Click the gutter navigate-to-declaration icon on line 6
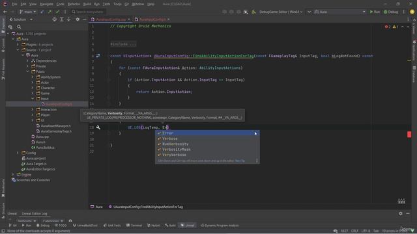The height and width of the screenshot is (234, 417). pyautogui.click(x=98, y=56)
